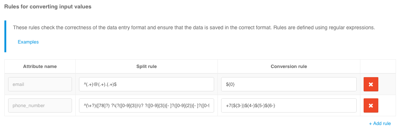Screen dimensions: 400x140
Task: Click the Attribute name column header
Action: 40,67
